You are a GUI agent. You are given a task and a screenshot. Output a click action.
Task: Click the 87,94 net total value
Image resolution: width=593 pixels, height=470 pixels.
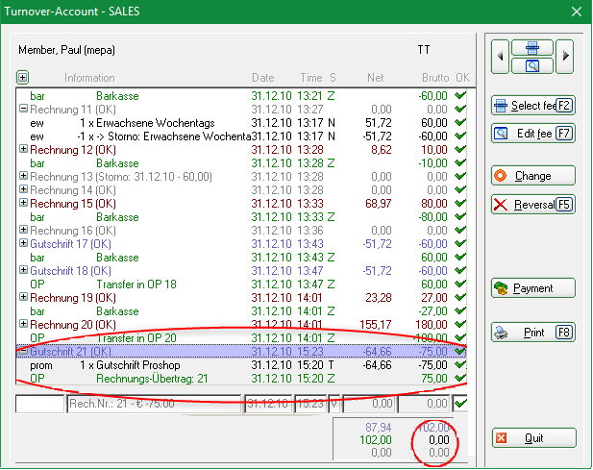(378, 428)
